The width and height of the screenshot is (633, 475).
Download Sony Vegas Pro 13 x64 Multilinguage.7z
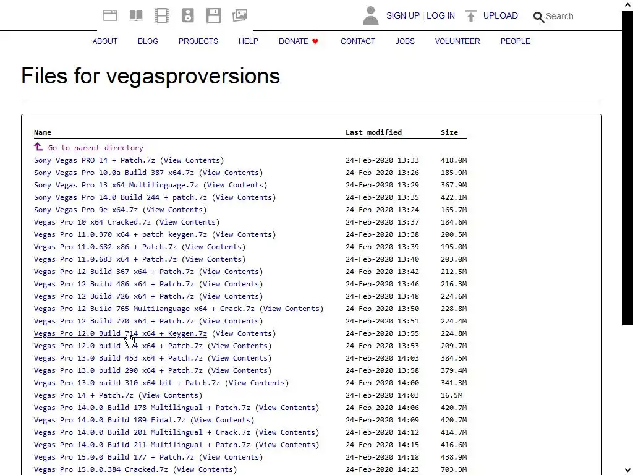point(116,185)
